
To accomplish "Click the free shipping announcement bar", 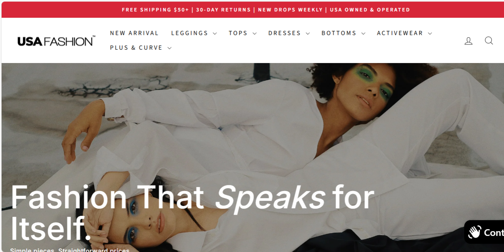I will (x=253, y=9).
